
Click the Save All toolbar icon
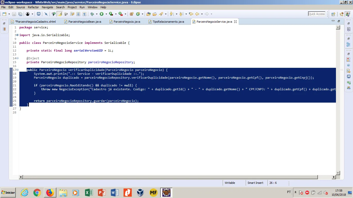20,14
